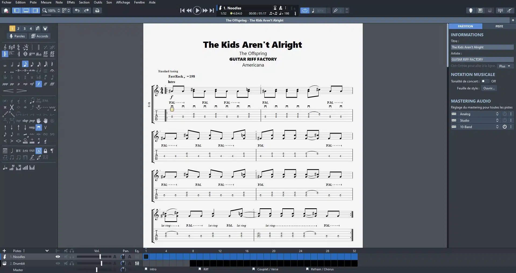Open the line-in guitar cable icon

510,10
